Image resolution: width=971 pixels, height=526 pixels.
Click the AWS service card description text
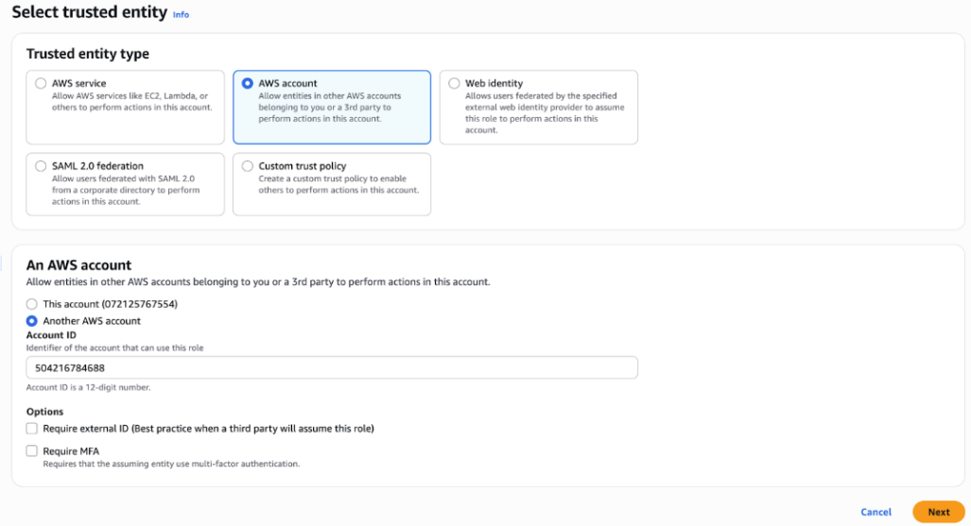pos(131,101)
